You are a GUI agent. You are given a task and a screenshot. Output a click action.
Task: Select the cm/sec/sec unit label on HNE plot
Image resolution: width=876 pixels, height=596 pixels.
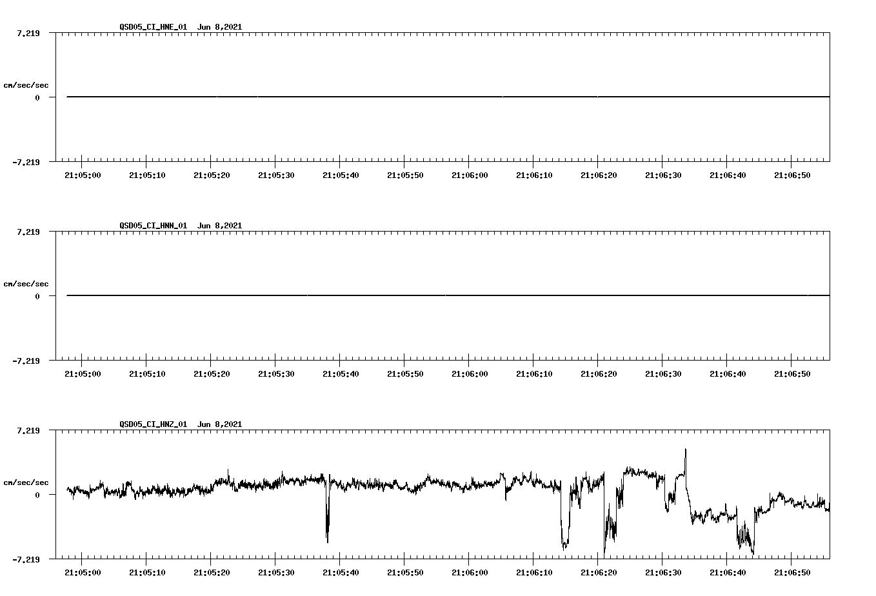(26, 85)
